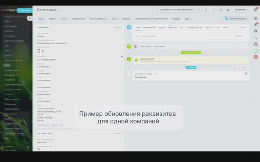Select the Комментарий tab in timeline
Screen dimensions: 260x162
(x=150, y=28)
